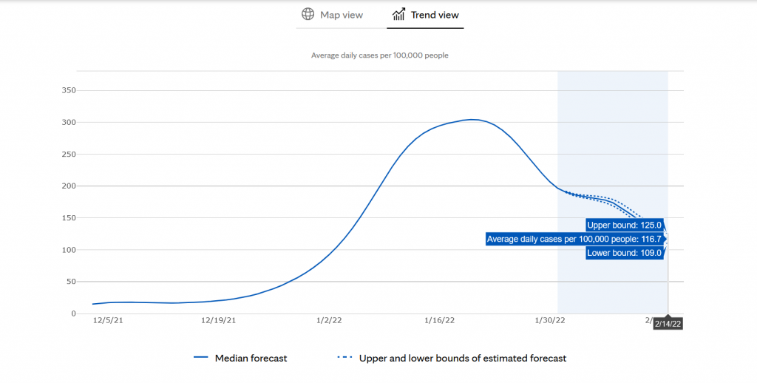Click the dashed line legend swatch for bounds

(344, 358)
